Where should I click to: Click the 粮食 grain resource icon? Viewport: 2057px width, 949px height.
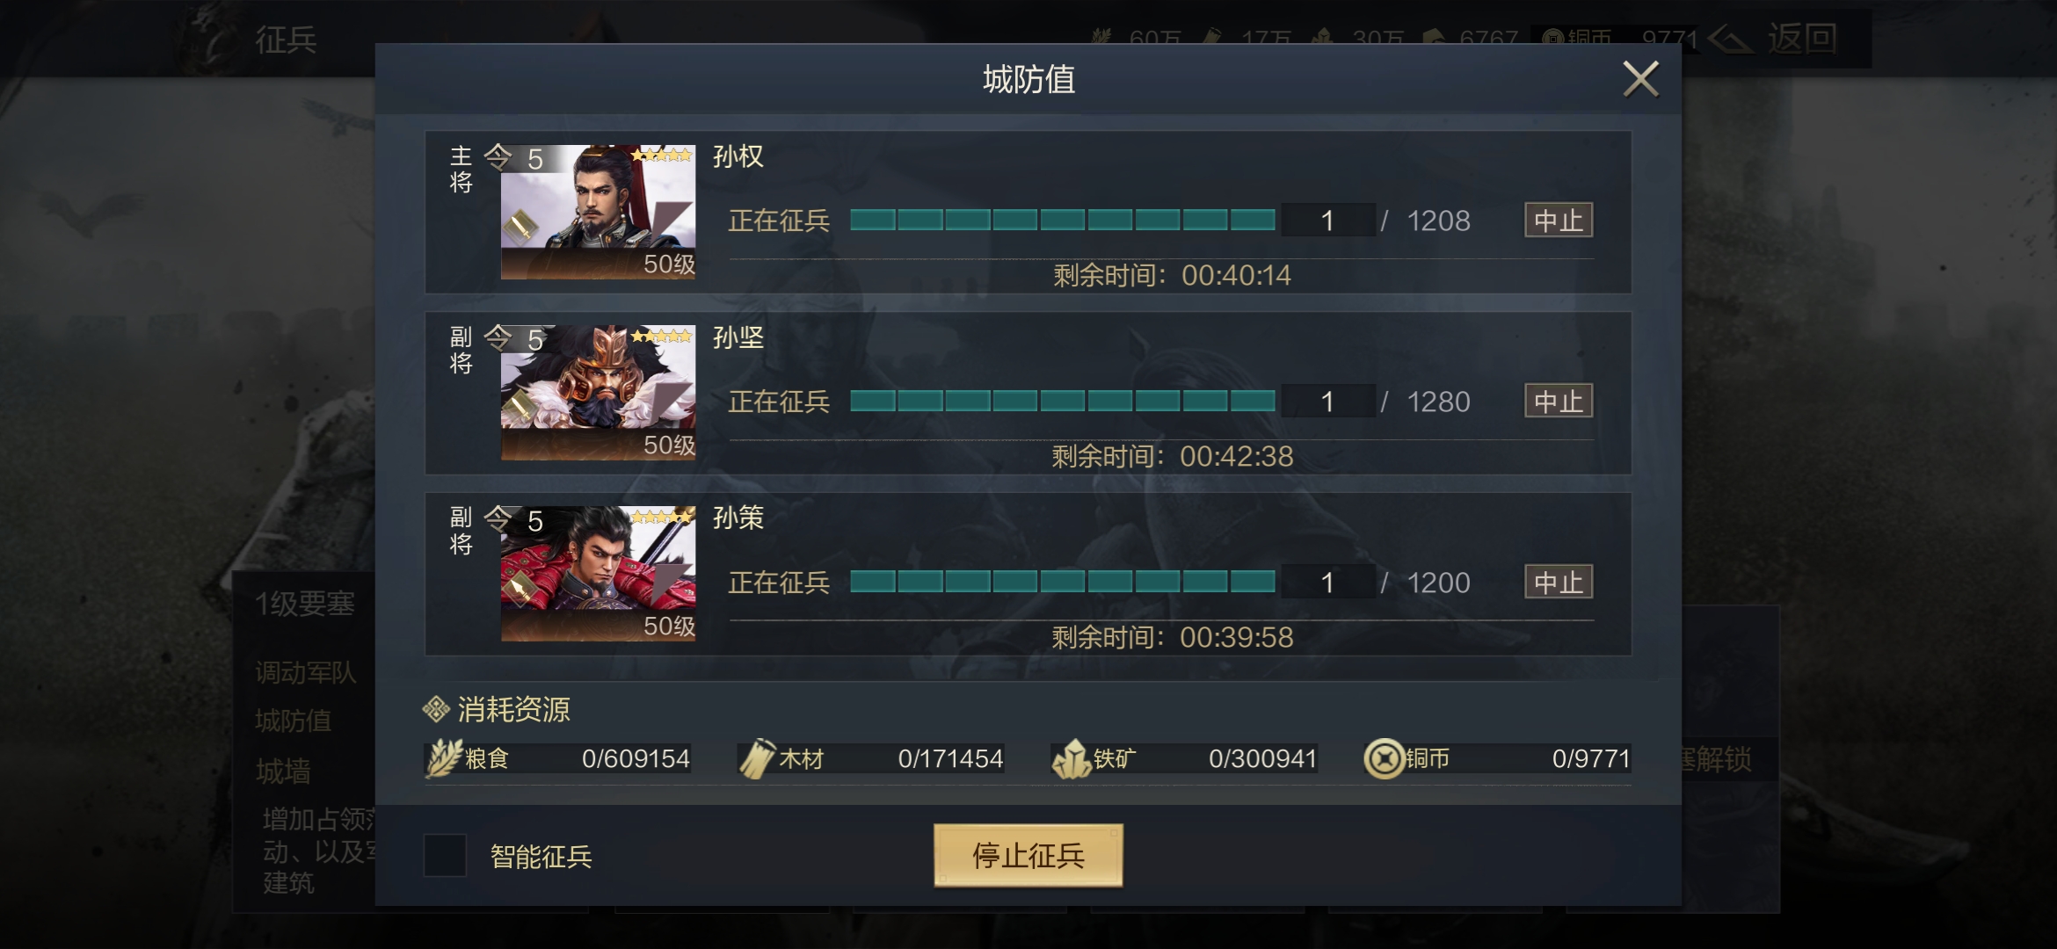click(445, 758)
